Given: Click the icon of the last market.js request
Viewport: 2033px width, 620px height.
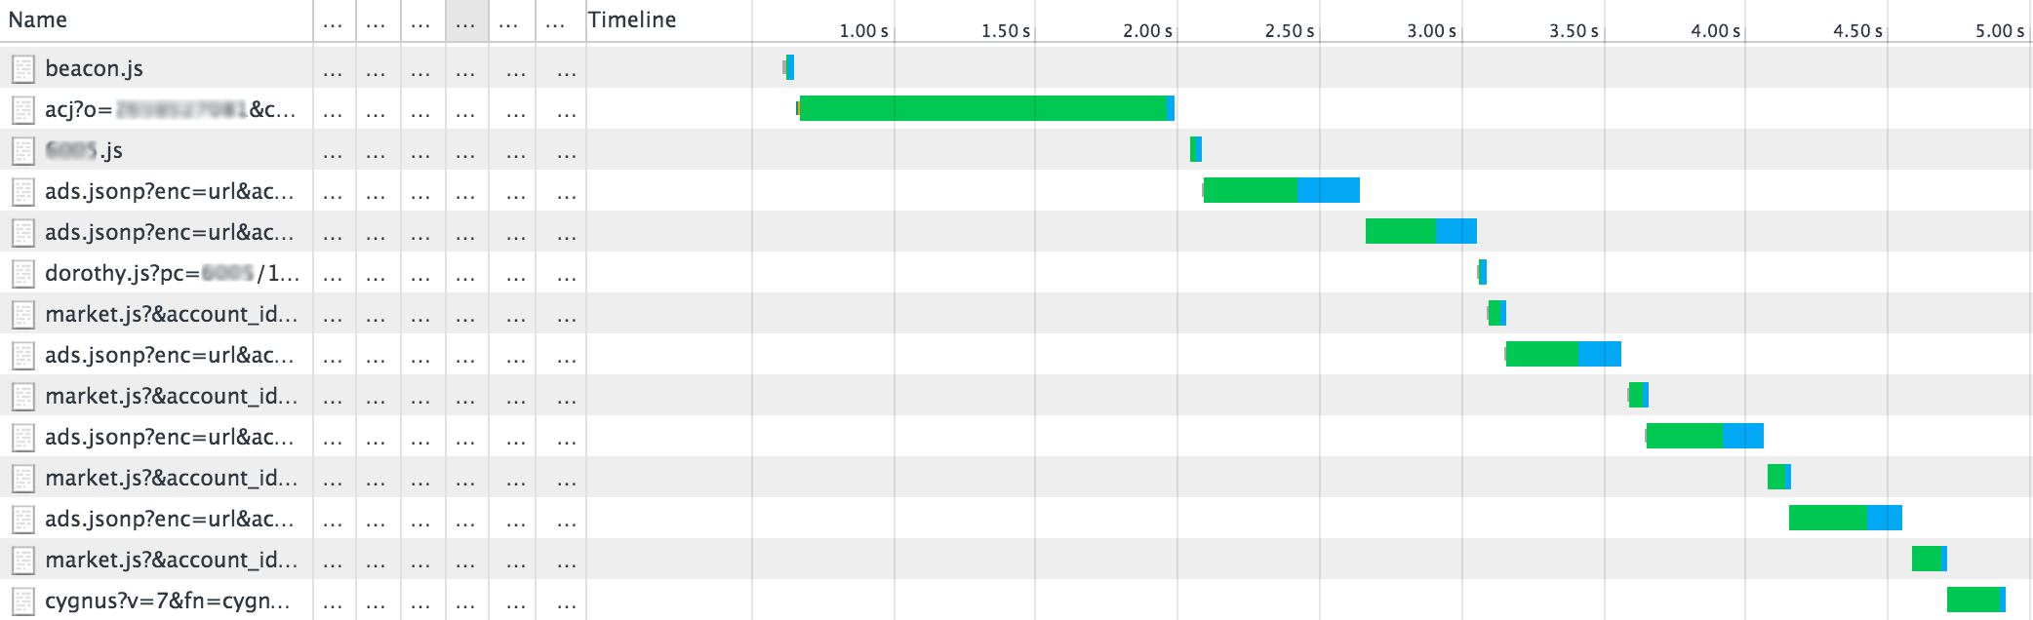Looking at the screenshot, I should pyautogui.click(x=23, y=560).
